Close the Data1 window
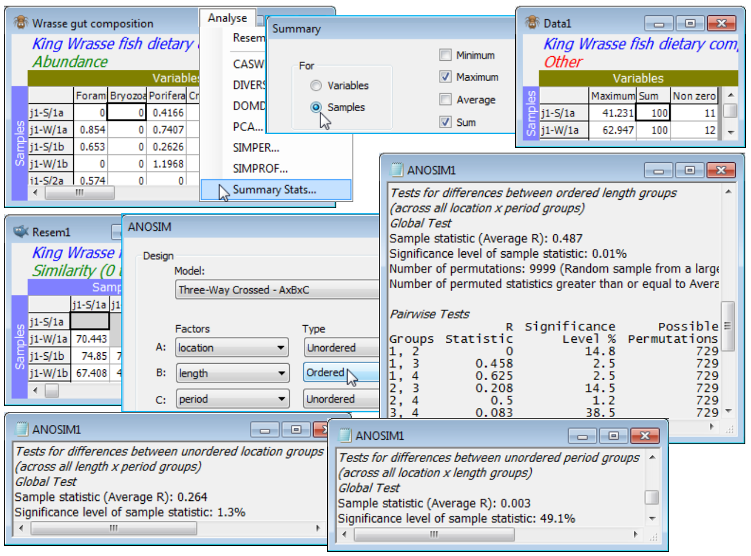 (721, 23)
